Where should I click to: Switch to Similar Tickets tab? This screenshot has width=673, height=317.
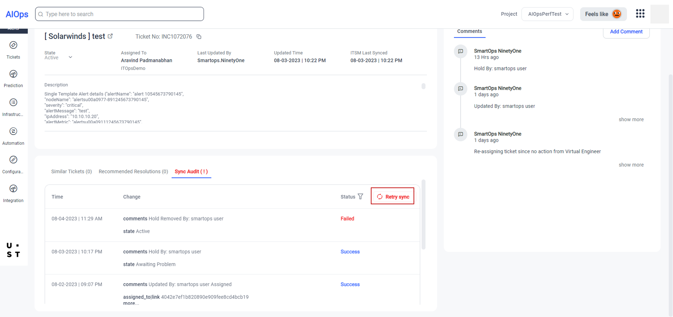pyautogui.click(x=71, y=172)
